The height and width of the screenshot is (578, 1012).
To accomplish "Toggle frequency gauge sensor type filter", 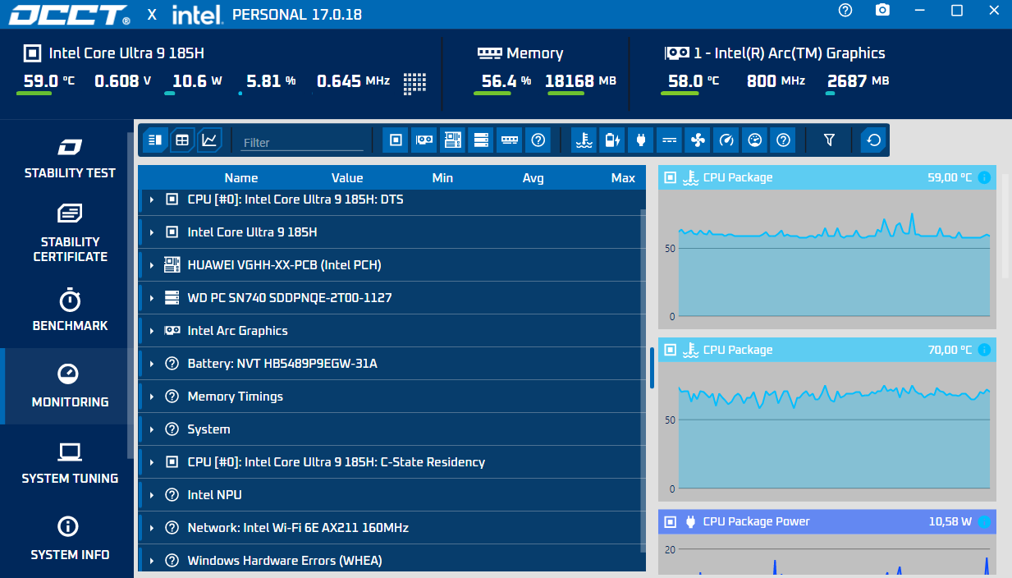I will tap(726, 140).
